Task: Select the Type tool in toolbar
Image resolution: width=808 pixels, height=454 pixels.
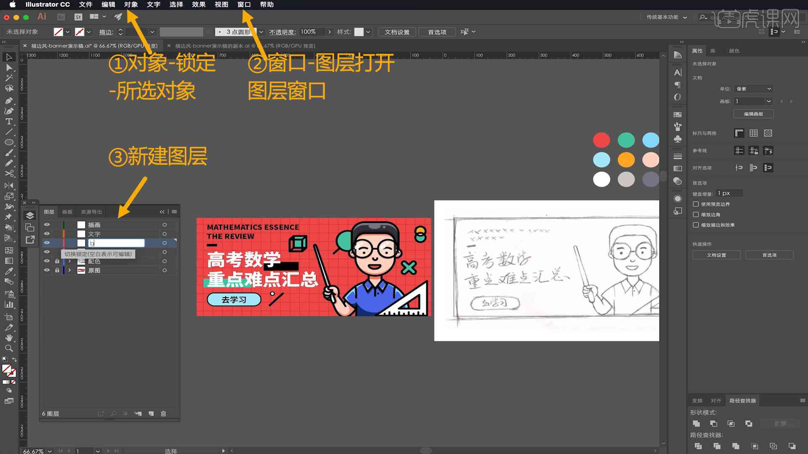Action: coord(8,121)
